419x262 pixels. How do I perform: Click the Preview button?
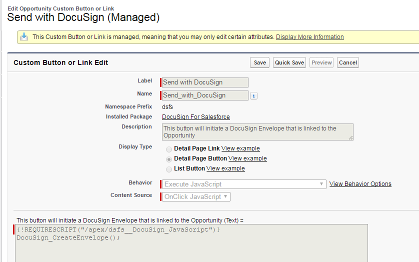point(321,62)
